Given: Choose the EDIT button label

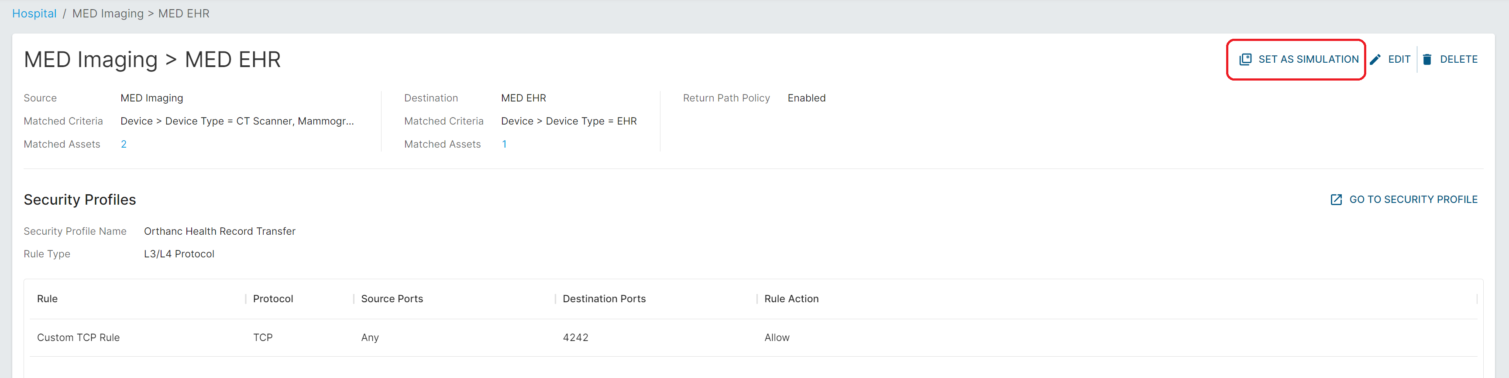Looking at the screenshot, I should point(1399,59).
